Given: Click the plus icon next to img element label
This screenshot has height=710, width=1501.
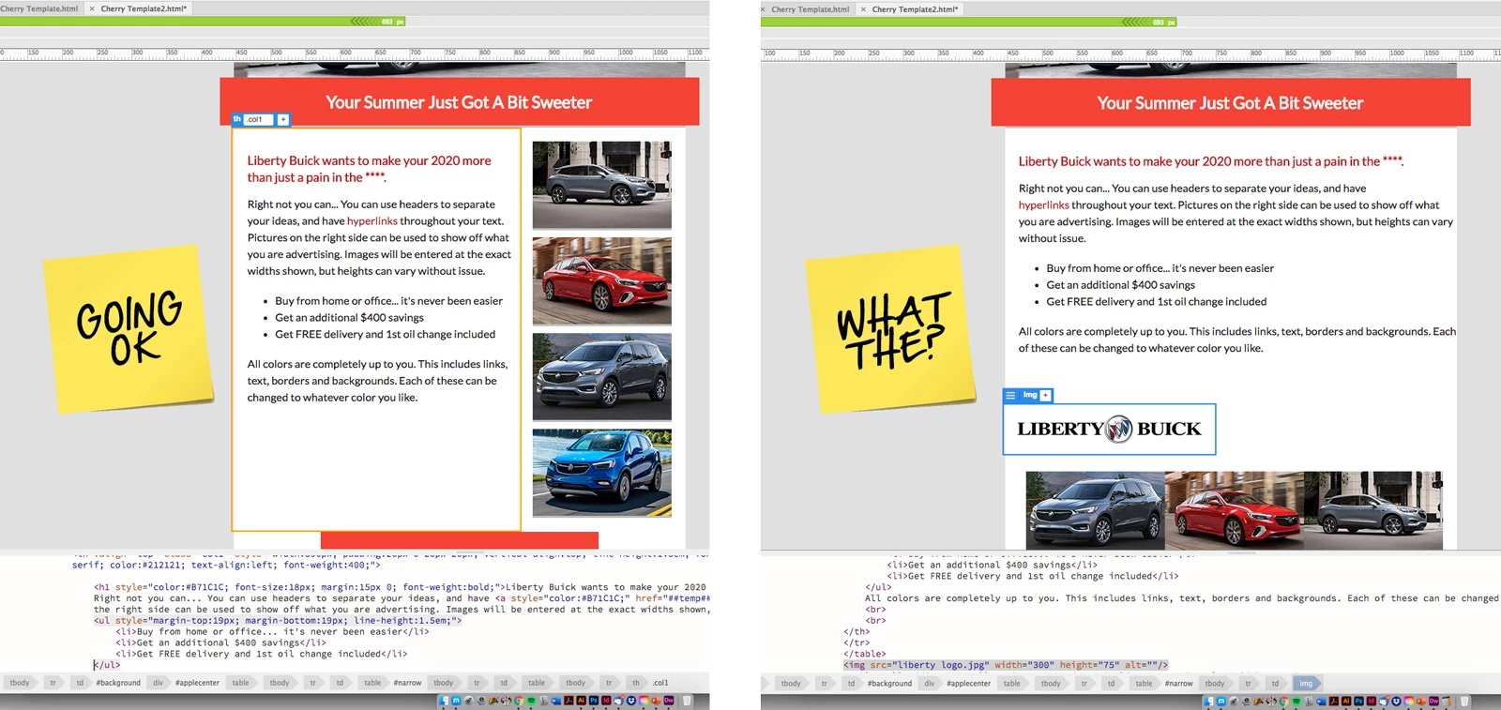Looking at the screenshot, I should [x=1046, y=396].
